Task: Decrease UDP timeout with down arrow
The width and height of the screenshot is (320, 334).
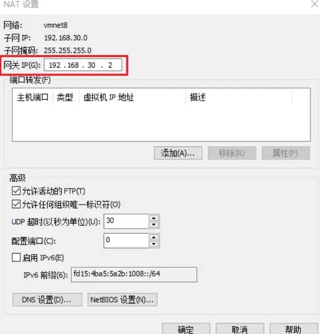Action: (x=154, y=224)
